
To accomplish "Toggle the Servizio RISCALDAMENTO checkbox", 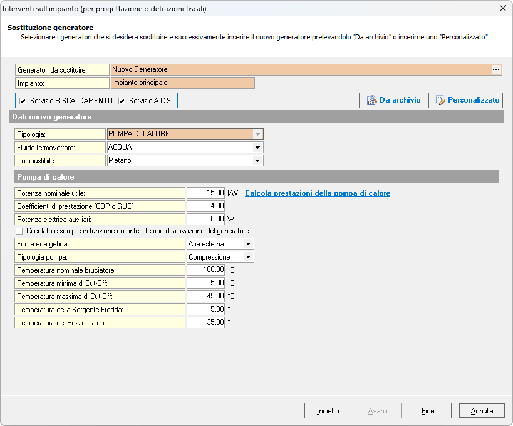I will coord(23,101).
